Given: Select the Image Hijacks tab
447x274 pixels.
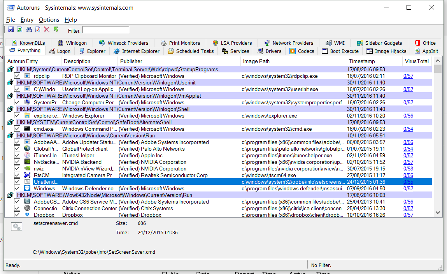Looking at the screenshot, I should [x=387, y=51].
